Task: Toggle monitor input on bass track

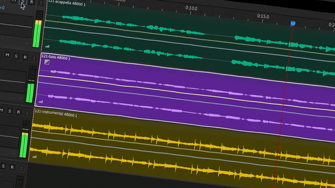Action: click(x=34, y=58)
